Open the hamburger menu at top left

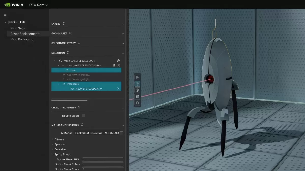(5, 15)
